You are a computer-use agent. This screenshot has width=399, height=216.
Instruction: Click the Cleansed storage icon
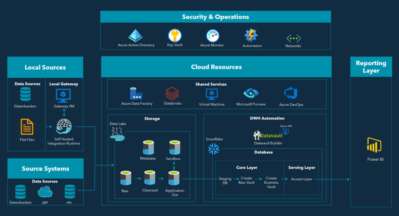(150, 177)
